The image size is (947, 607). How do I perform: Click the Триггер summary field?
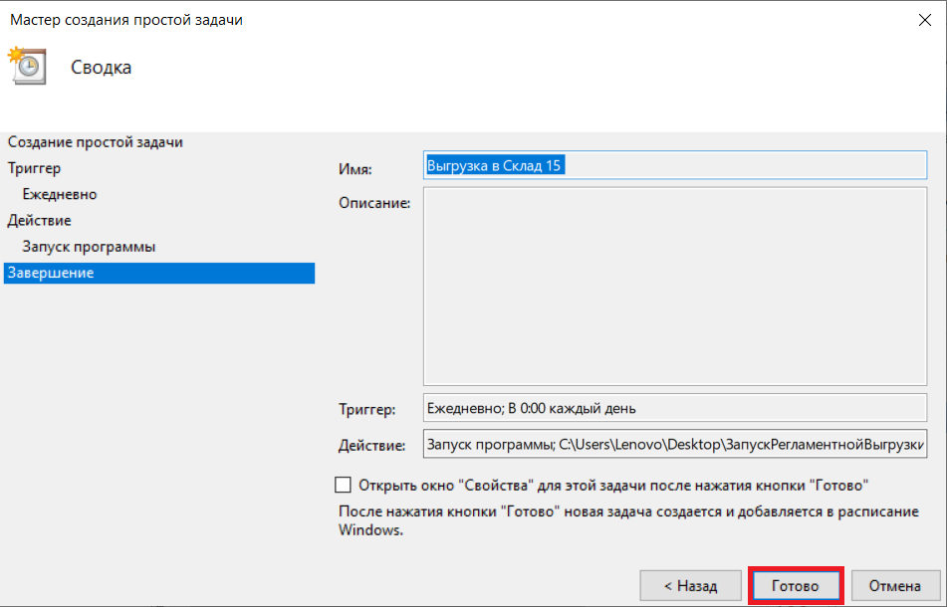coord(674,408)
